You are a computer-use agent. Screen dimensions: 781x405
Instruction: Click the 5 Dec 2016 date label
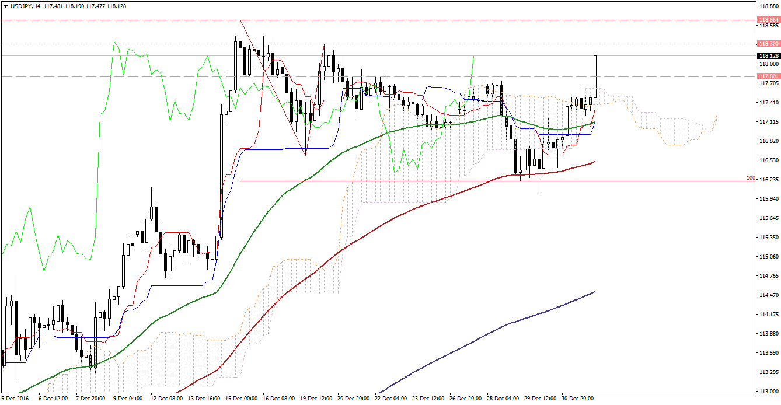coord(14,399)
